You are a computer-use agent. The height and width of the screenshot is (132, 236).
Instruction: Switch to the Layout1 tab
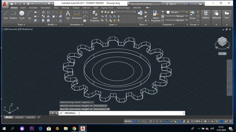(x=19, y=117)
